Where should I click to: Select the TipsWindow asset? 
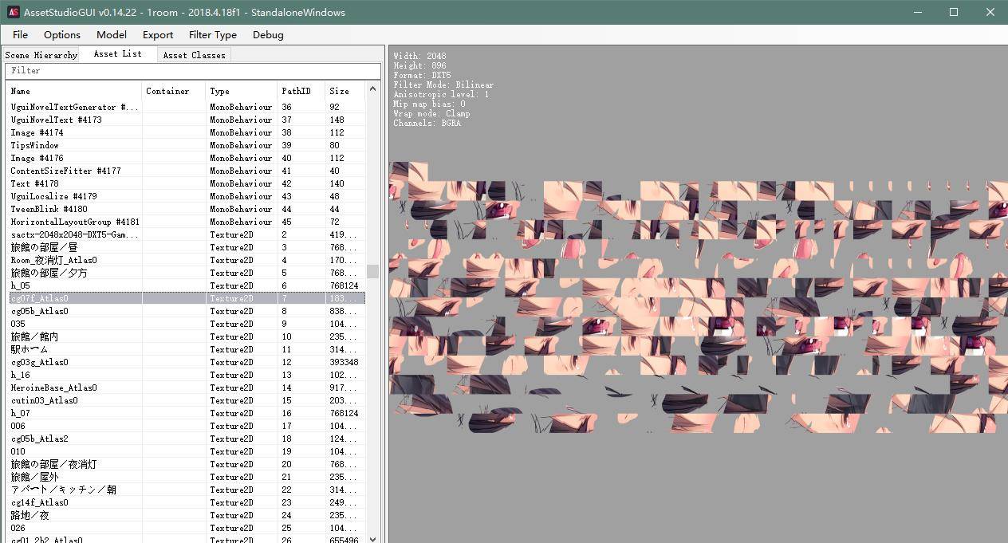point(186,145)
